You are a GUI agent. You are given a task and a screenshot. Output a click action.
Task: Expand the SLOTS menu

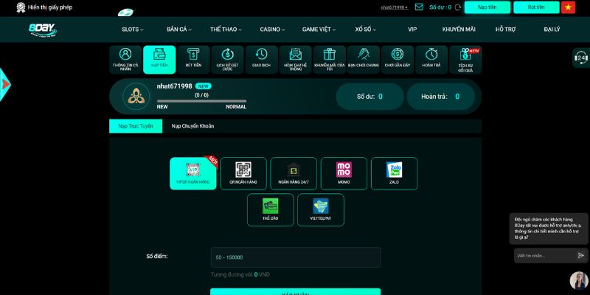[133, 29]
